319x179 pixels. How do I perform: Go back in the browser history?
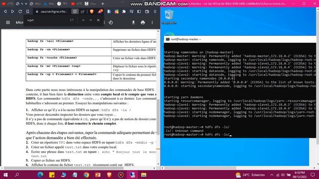5,11
